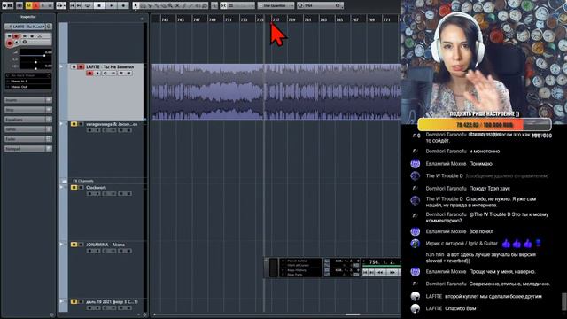Select the Zoom magnifier tool in toolbar
567x319 pixels.
tap(170, 5)
